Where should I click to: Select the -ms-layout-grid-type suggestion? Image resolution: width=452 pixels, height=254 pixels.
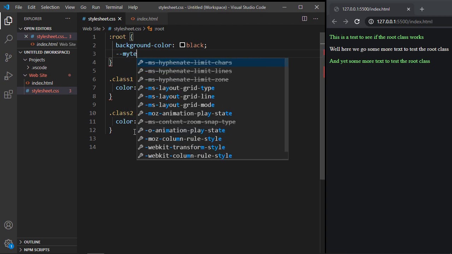tap(179, 88)
